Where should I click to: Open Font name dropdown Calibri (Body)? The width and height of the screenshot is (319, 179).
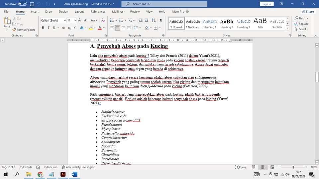coord(65,20)
